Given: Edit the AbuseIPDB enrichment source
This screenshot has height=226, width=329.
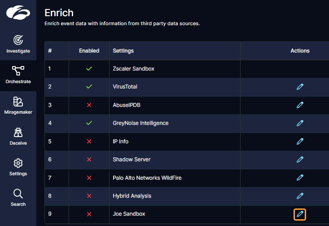Looking at the screenshot, I should (300, 105).
